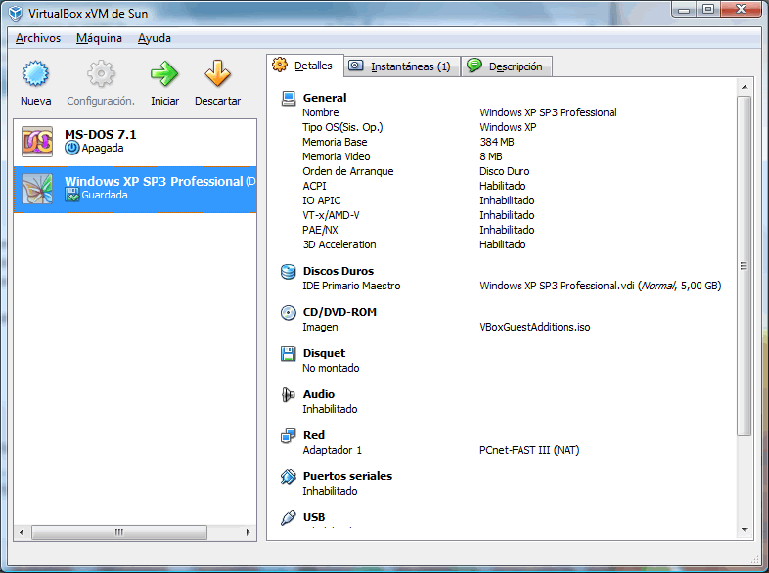769x573 pixels.
Task: Open the General settings heading link
Action: [x=325, y=98]
